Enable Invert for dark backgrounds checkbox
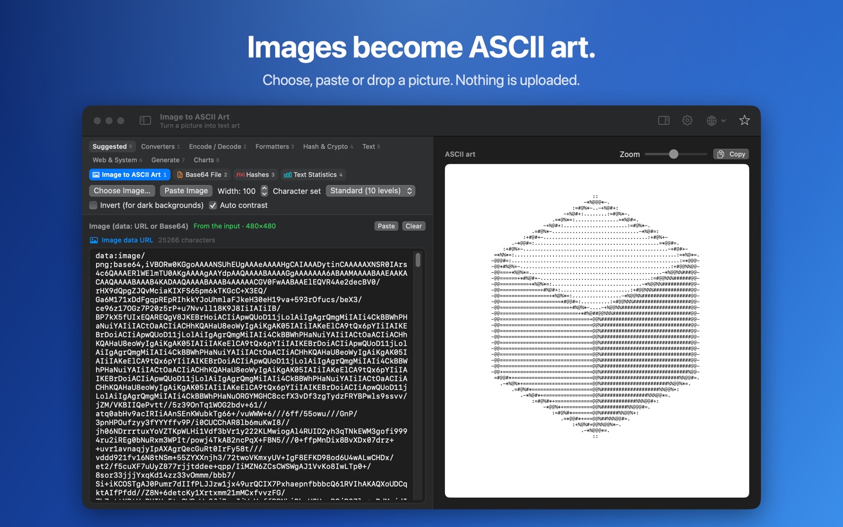 click(x=93, y=206)
